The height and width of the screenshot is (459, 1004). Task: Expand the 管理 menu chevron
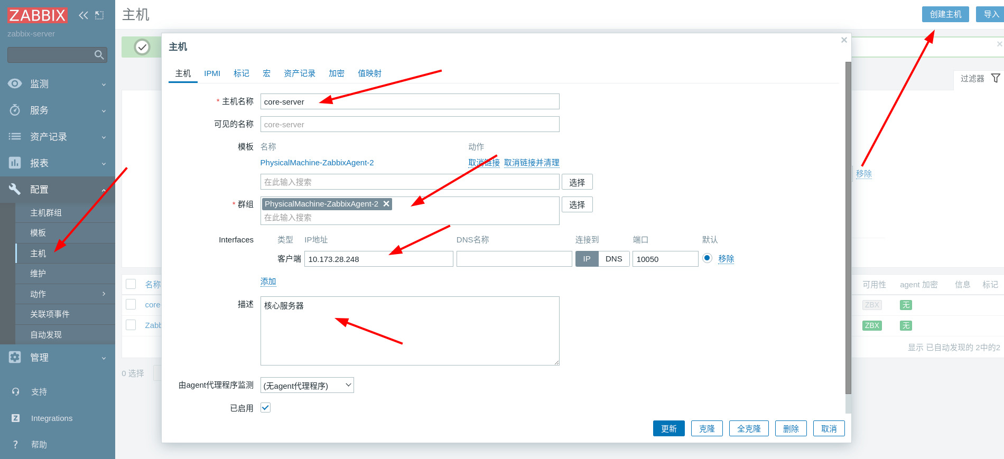click(x=104, y=358)
